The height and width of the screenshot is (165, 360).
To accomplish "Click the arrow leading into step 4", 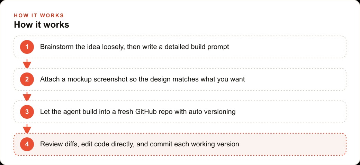I will coord(27,129).
